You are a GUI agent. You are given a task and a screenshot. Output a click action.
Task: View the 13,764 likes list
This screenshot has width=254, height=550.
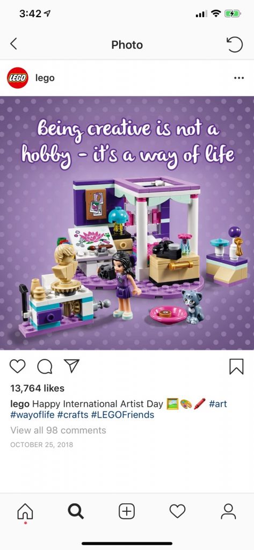click(38, 388)
